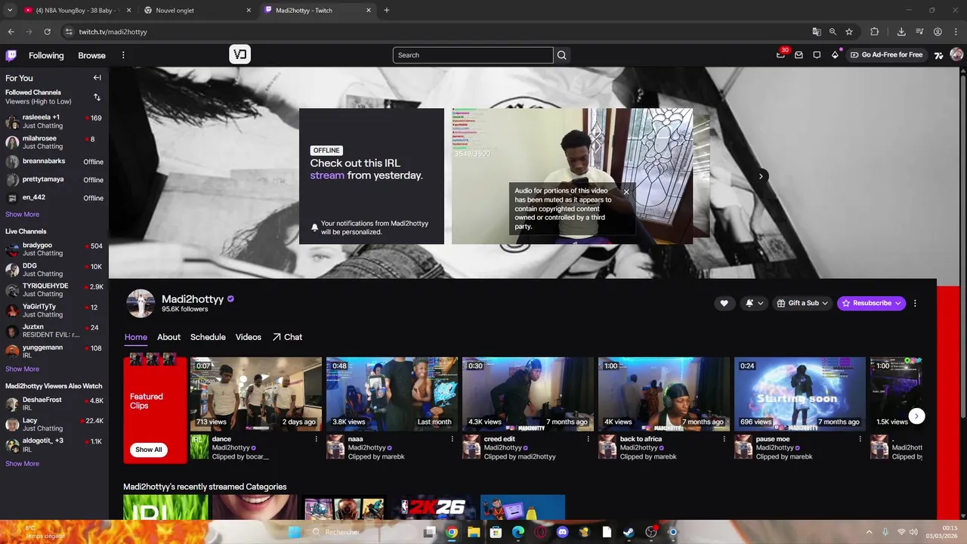Screen dimensions: 967x544
Task: Open File Explorer from the taskbar
Action: (474, 532)
